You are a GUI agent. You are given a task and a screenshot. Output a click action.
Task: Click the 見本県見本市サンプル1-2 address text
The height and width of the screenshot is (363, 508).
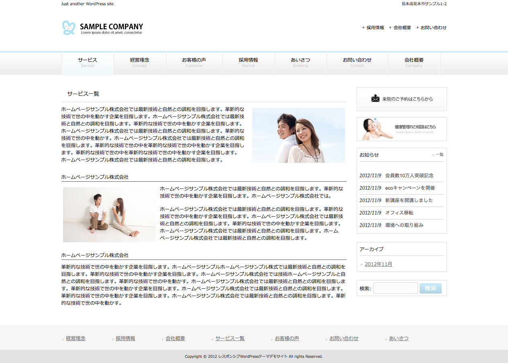424,4
